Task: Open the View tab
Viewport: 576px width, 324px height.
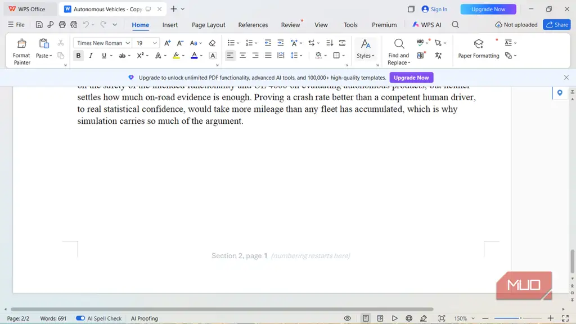Action: point(321,25)
